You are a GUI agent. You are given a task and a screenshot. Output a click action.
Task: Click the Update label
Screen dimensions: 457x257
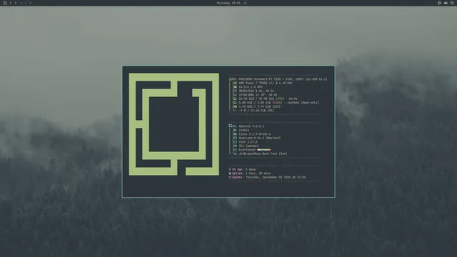pos(238,177)
